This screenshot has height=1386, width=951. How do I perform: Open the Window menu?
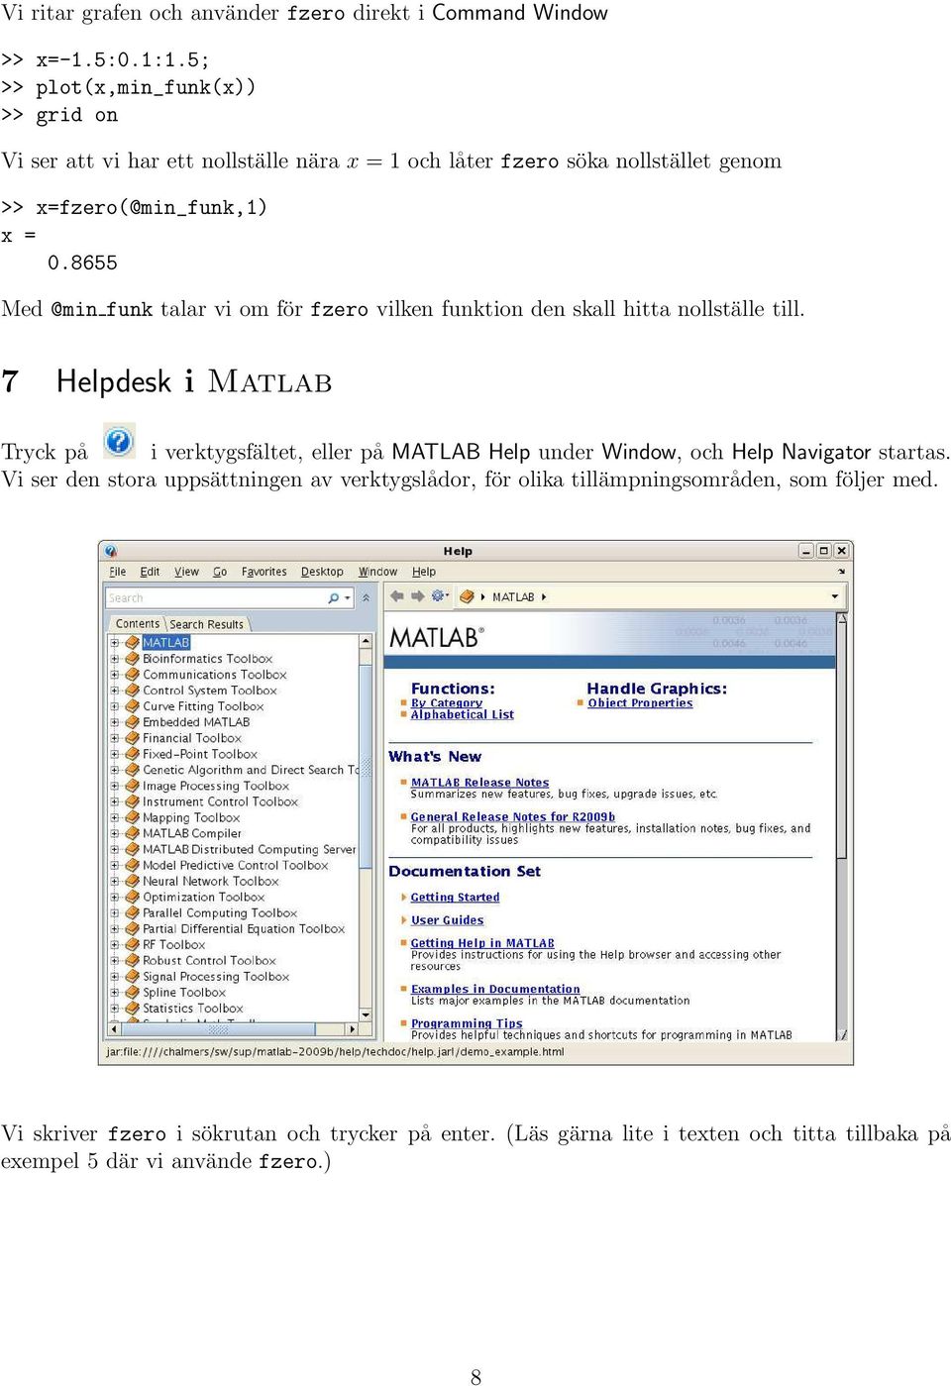[377, 572]
